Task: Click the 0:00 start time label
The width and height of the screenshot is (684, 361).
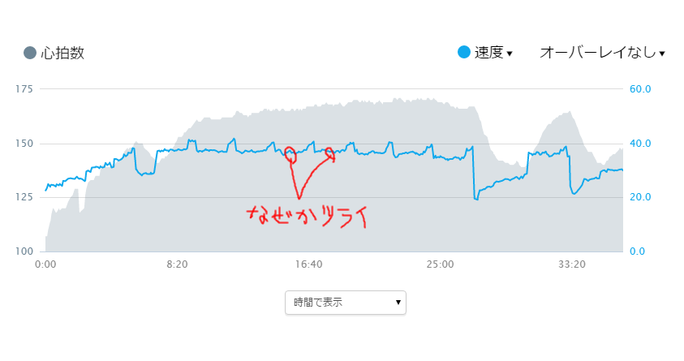Action: [x=45, y=264]
